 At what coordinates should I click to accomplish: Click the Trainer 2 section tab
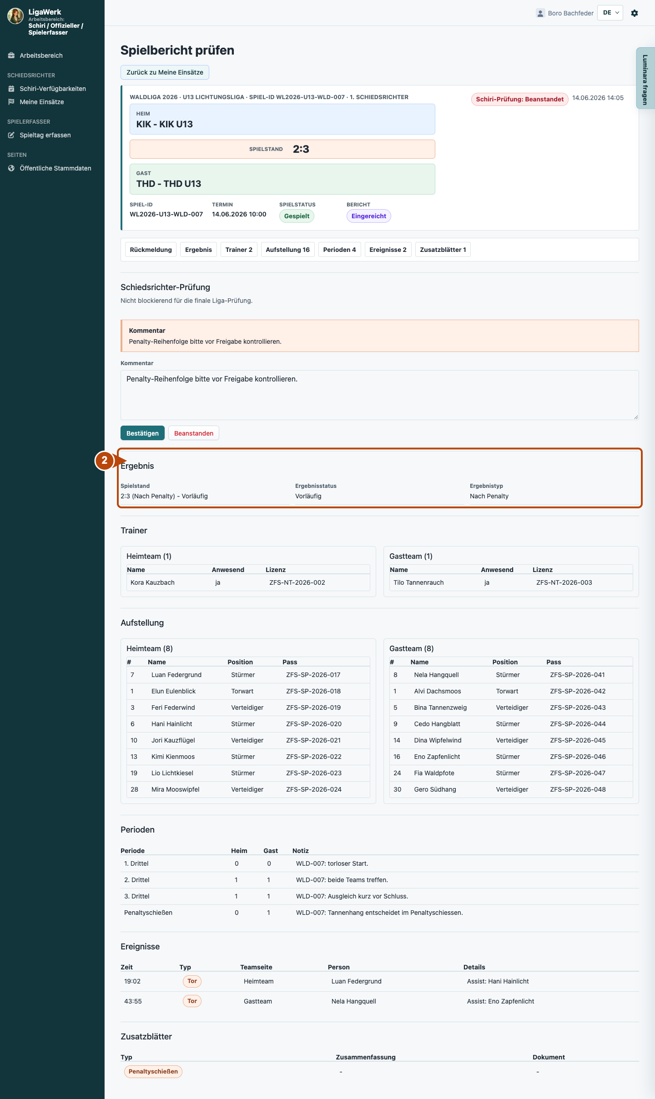[239, 250]
